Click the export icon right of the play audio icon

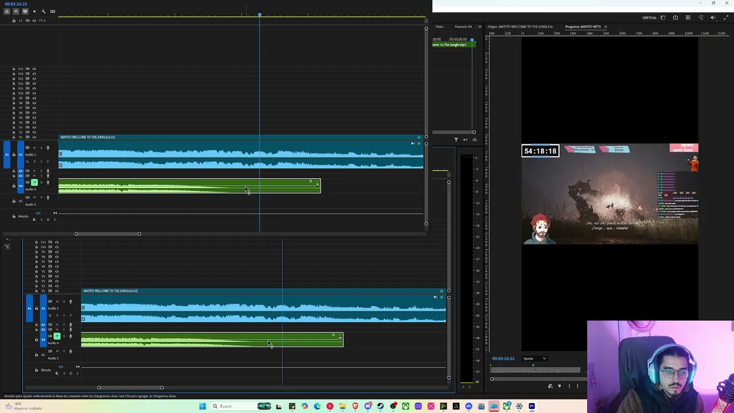click(x=474, y=139)
